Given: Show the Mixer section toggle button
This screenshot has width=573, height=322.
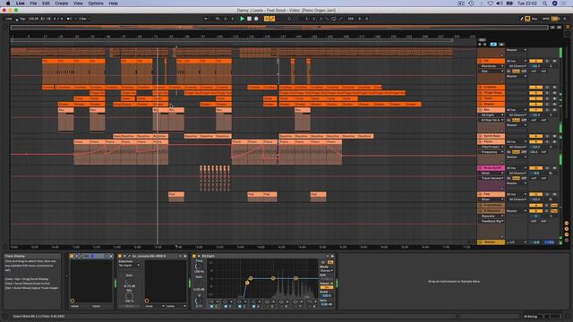Looking at the screenshot, I should pyautogui.click(x=567, y=234).
